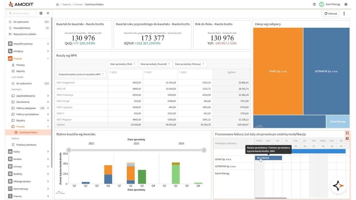Image resolution: width=356 pixels, height=200 pixels.
Task: Click the Odśwież refresh button
Action: coord(330,14)
